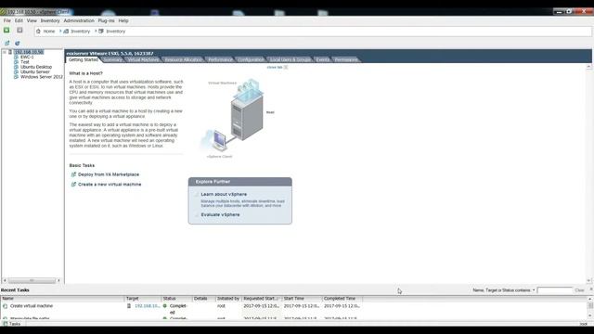Click the recent tasks vertical scrollbar
This screenshot has width=594, height=334.
tap(590, 307)
